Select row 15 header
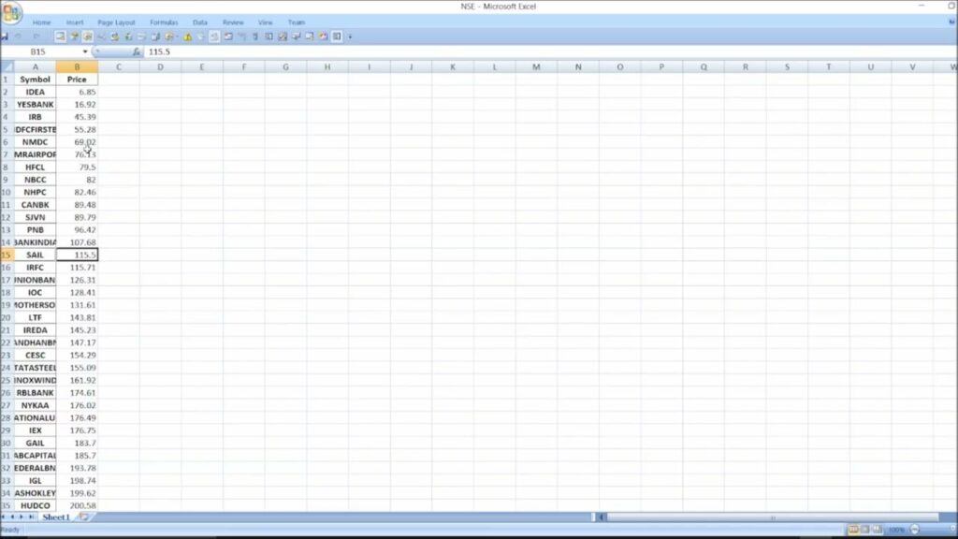This screenshot has height=539, width=958. (x=7, y=255)
